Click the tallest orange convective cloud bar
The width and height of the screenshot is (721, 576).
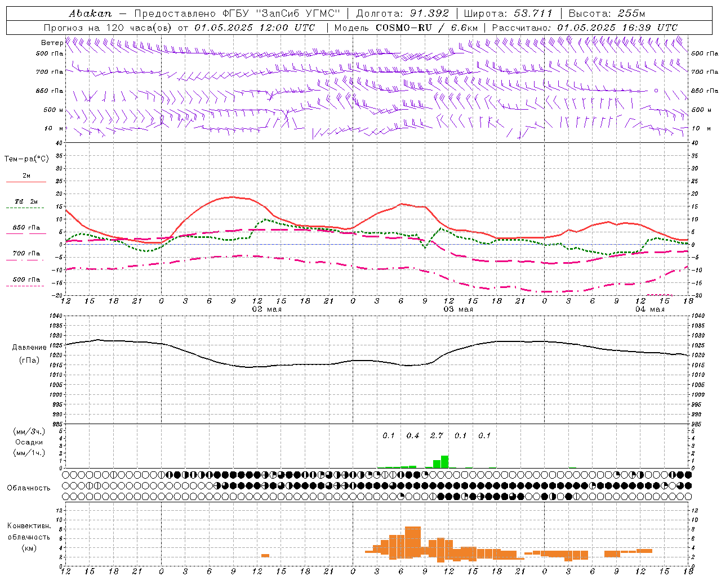click(413, 542)
